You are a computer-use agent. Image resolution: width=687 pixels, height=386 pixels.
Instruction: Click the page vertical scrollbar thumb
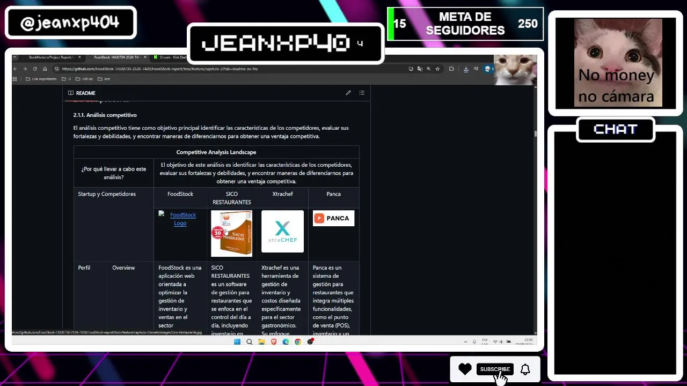point(535,133)
